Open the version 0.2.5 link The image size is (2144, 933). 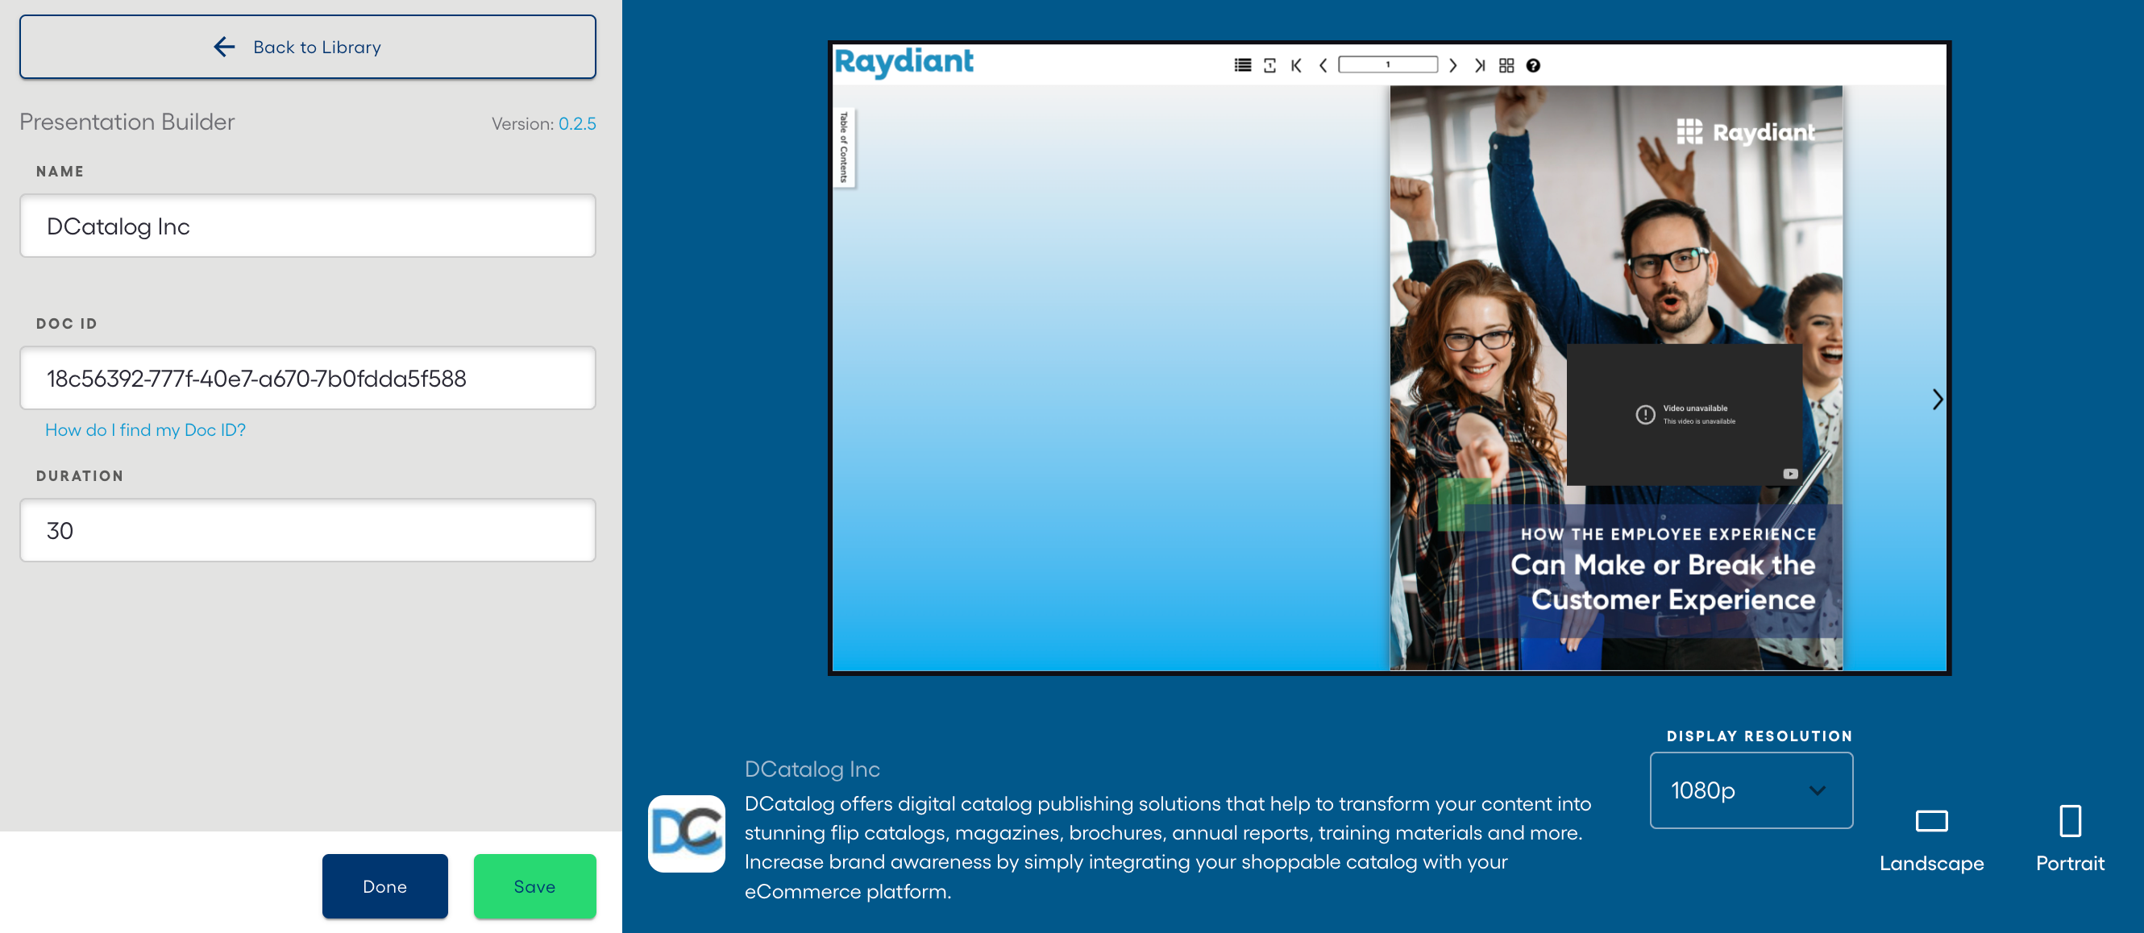(x=577, y=123)
